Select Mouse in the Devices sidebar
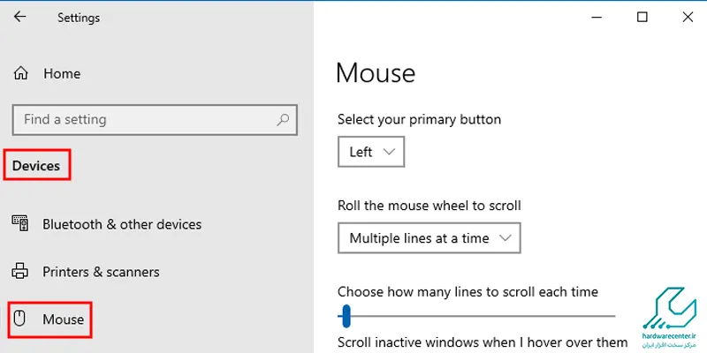 [x=63, y=319]
